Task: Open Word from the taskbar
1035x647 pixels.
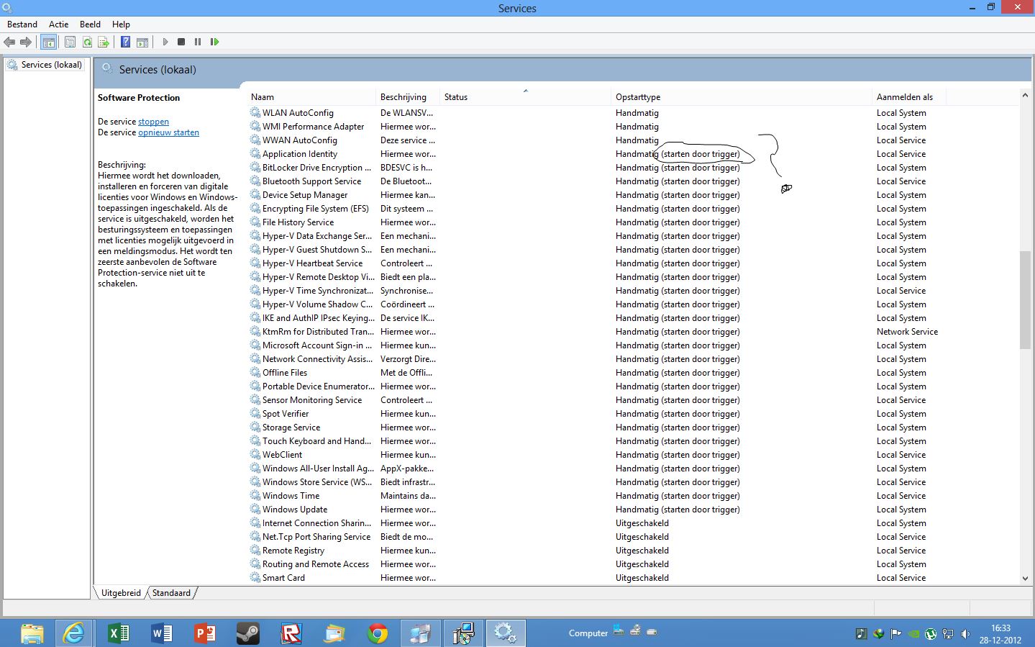Action: click(161, 633)
